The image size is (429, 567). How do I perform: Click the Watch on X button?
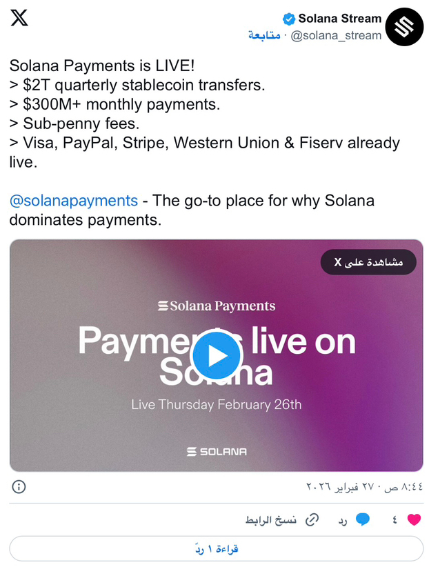pos(368,262)
